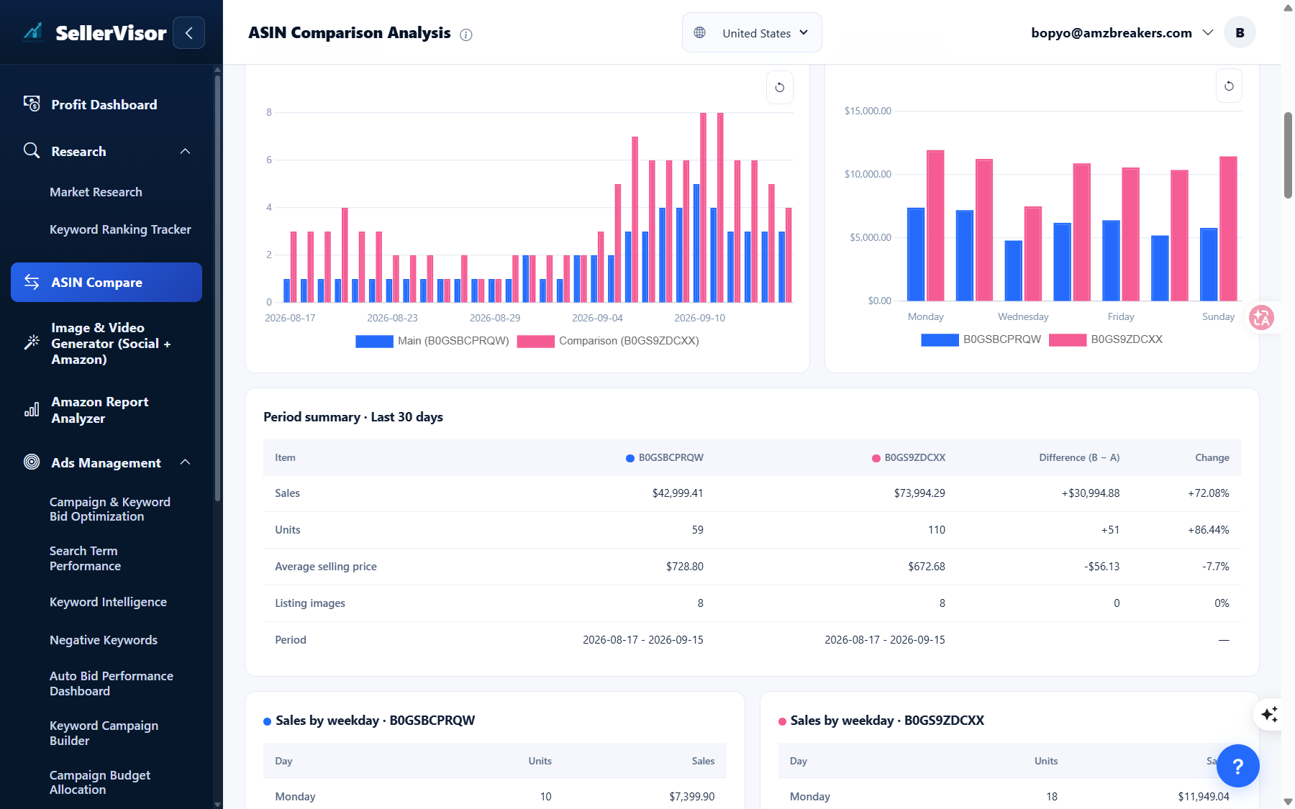The width and height of the screenshot is (1295, 809).
Task: Toggle the blue B0GSBCPRQW weekday legend swatch
Action: (940, 339)
